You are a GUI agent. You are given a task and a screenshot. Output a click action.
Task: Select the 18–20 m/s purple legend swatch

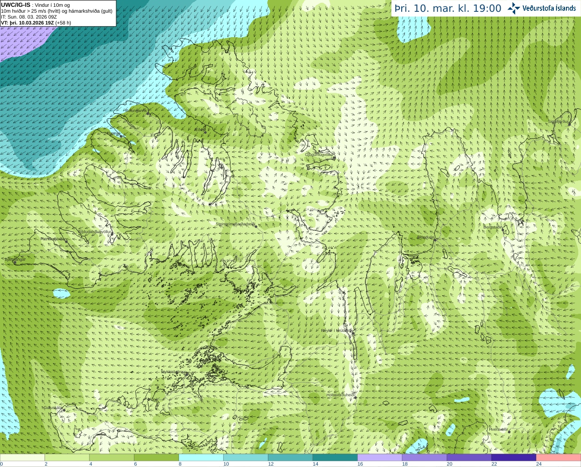pos(425,457)
